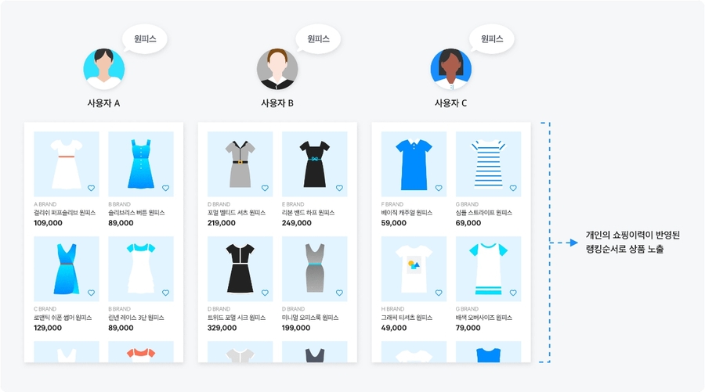Click heart icon on gray 미니멀 오피스룩 원피스

(339, 293)
